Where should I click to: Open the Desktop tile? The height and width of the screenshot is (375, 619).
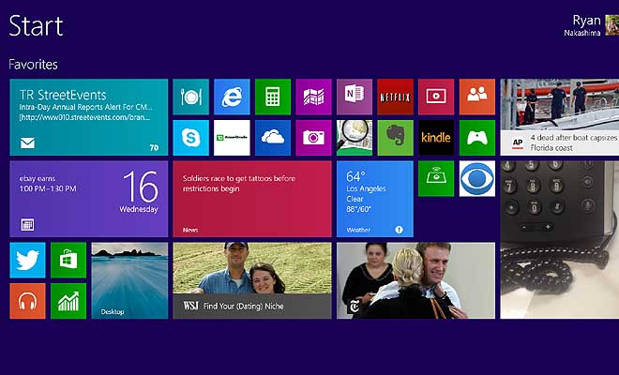(x=129, y=280)
